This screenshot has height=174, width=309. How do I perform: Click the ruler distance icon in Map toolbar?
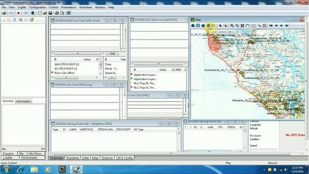[254, 26]
